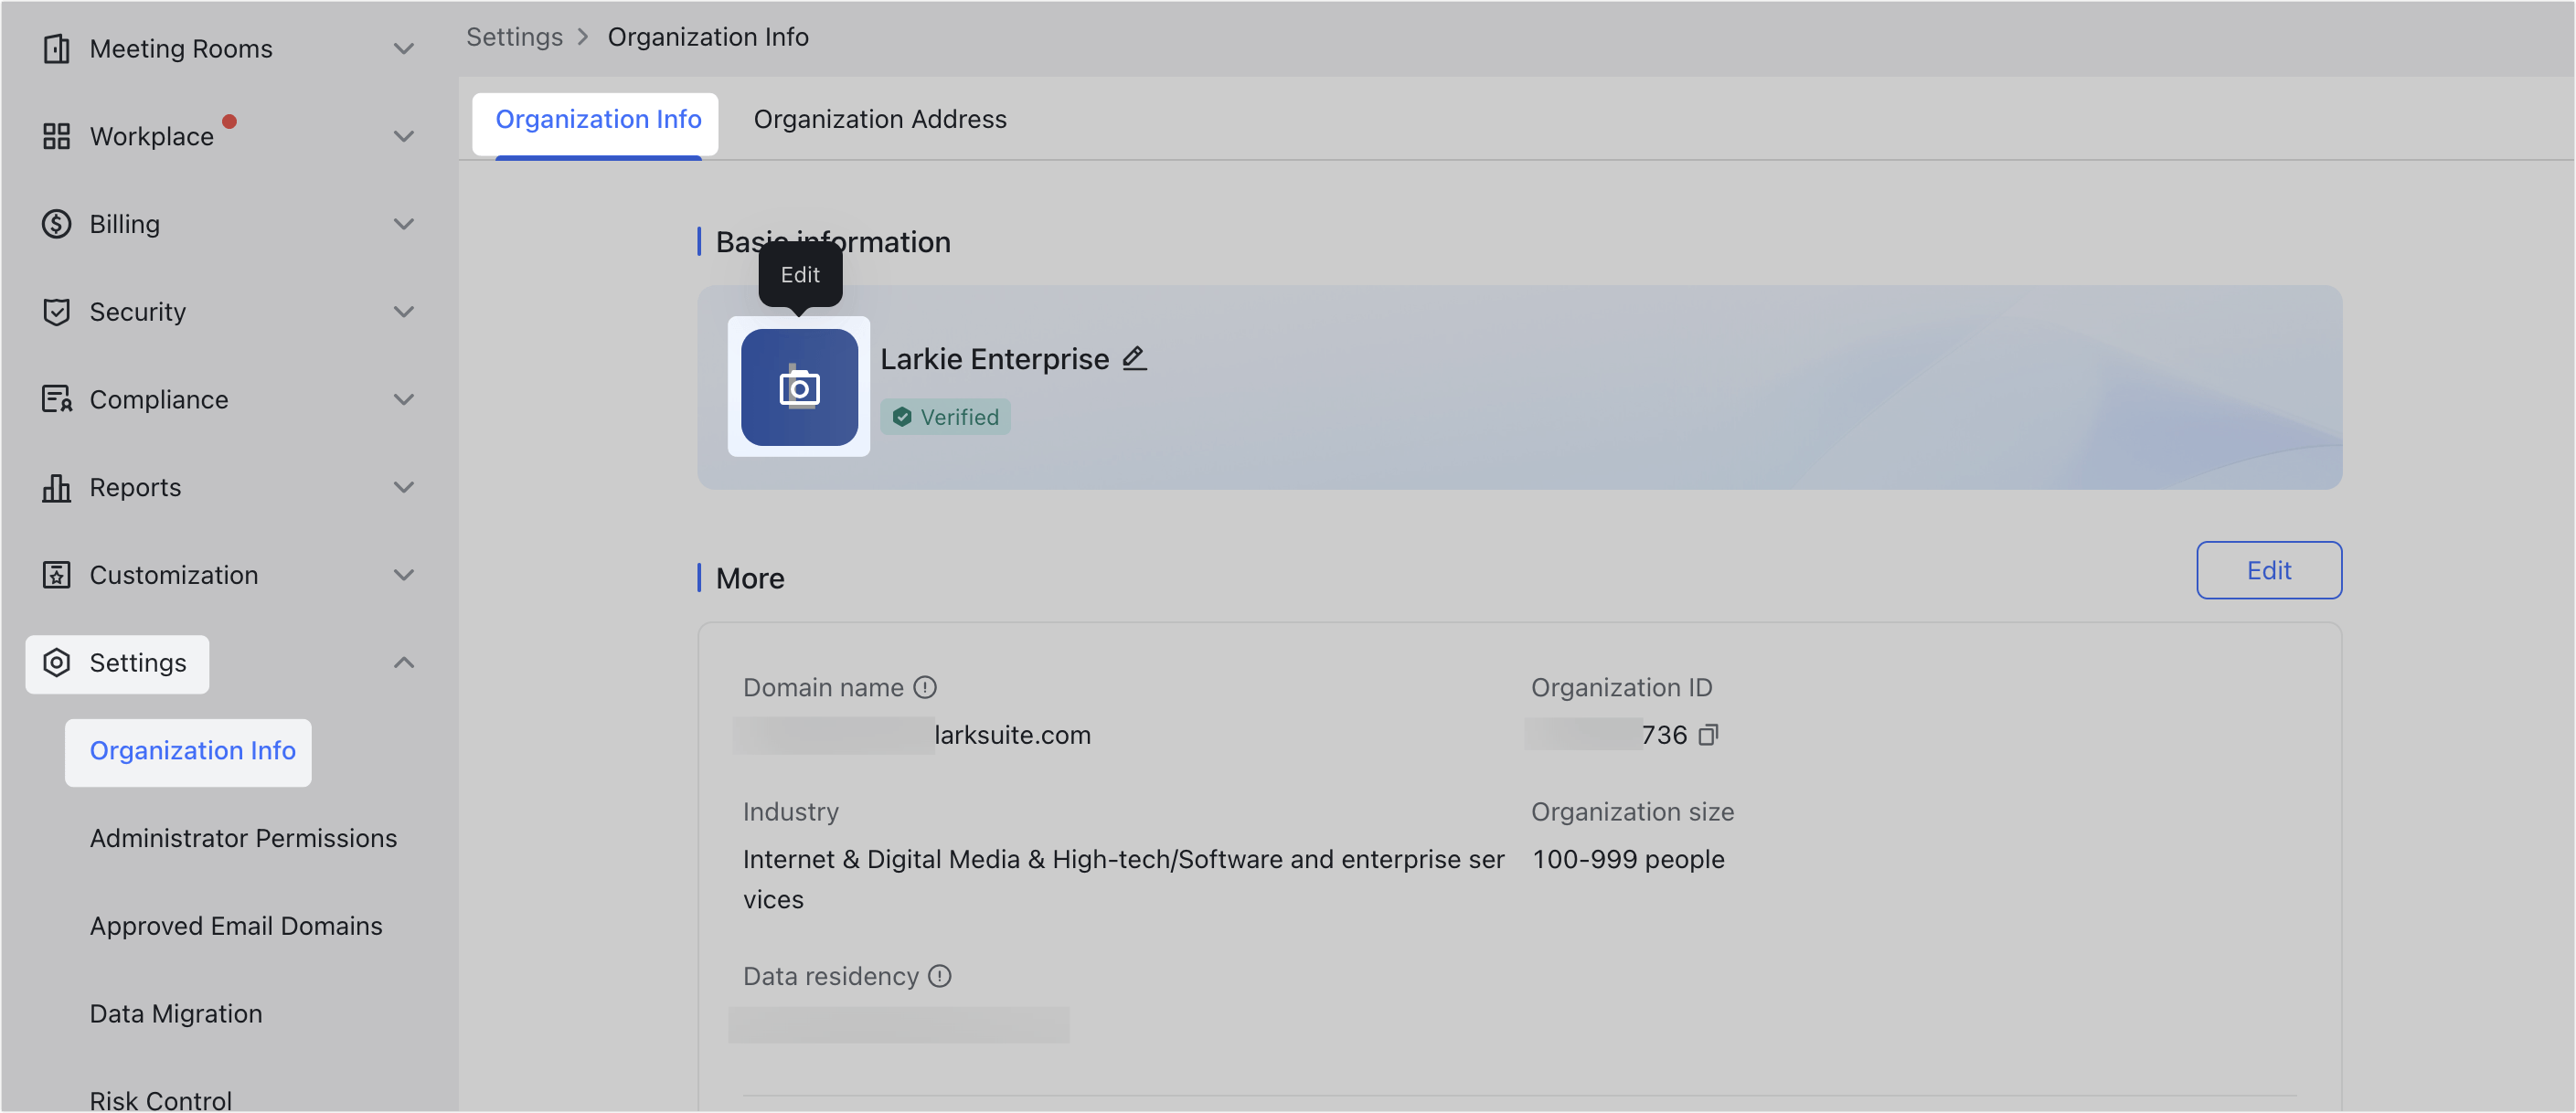Switch to the Organization Address tab
Image resolution: width=2576 pixels, height=1113 pixels.
(880, 119)
